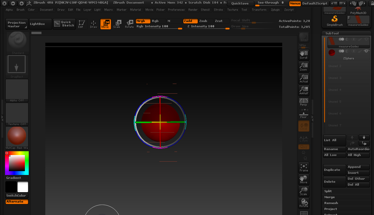Click the Duplicate subtool button

tap(334, 170)
